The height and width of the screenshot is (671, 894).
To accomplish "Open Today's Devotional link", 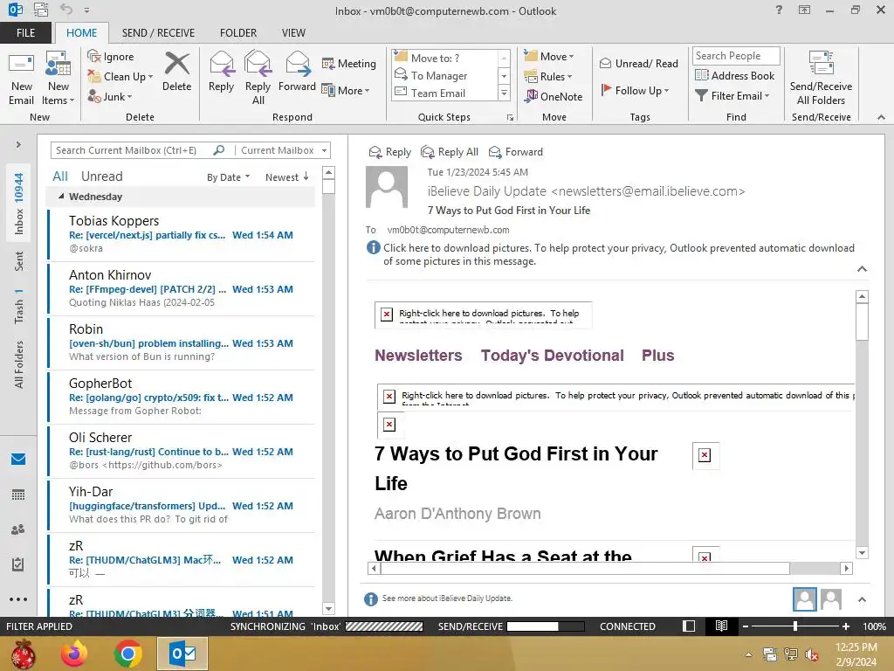I will (x=552, y=356).
